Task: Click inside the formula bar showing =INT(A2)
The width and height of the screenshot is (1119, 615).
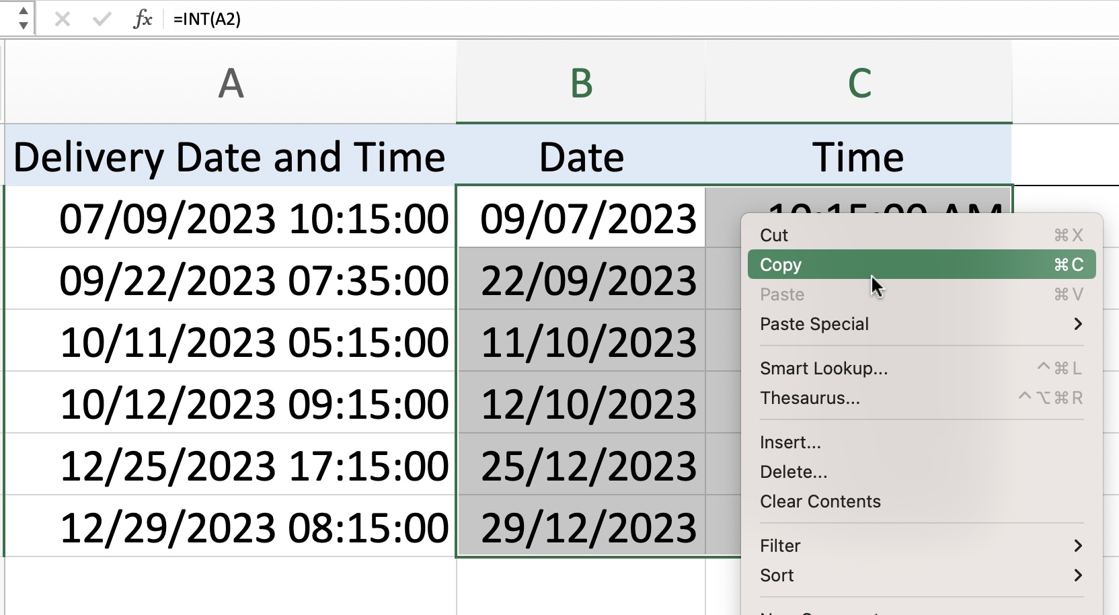Action: click(642, 19)
